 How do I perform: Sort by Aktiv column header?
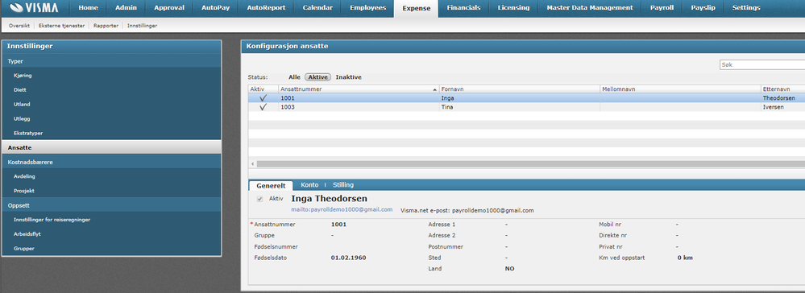click(x=263, y=89)
